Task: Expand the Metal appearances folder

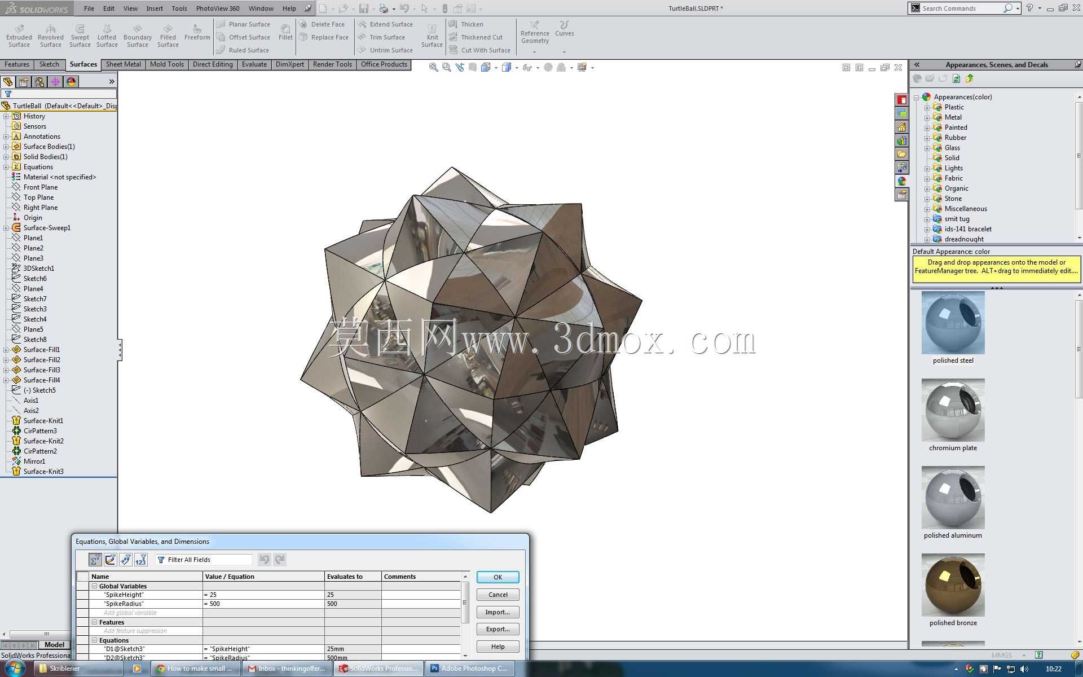Action: (x=927, y=117)
